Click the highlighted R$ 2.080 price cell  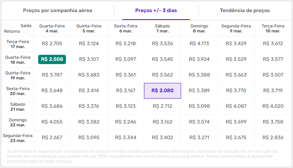(163, 91)
